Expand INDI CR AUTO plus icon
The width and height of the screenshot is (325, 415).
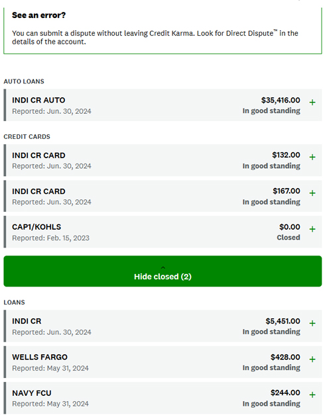click(x=312, y=103)
